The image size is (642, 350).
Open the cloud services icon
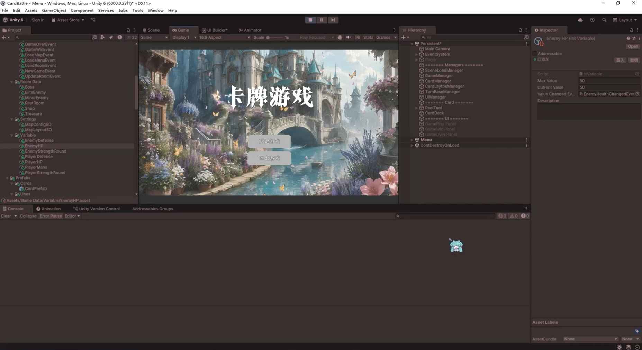(x=580, y=20)
